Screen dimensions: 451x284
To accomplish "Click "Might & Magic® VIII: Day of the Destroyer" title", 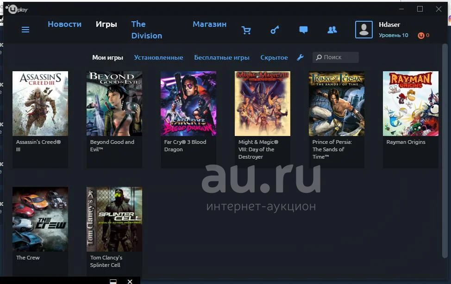I will [258, 149].
